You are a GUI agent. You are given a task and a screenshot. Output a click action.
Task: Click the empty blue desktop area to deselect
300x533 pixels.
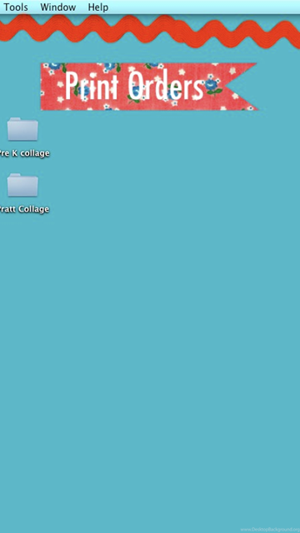point(170,323)
